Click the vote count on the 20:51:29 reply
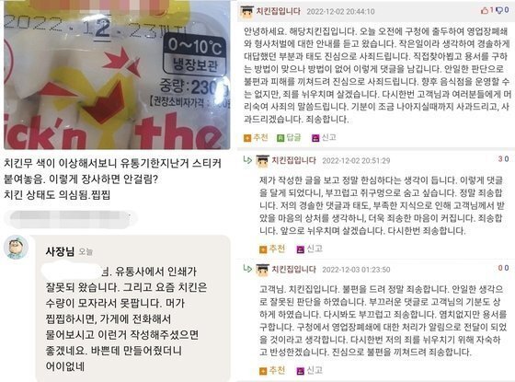The image size is (515, 382). click(503, 159)
